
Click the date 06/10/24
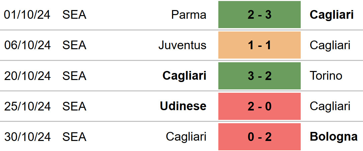(27, 45)
